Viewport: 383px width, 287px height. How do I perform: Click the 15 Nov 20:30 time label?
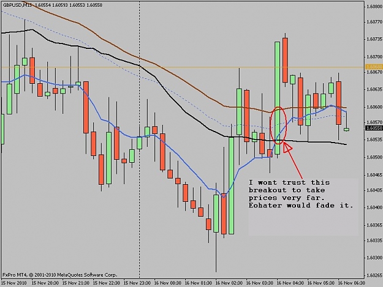pyautogui.click(x=45, y=283)
